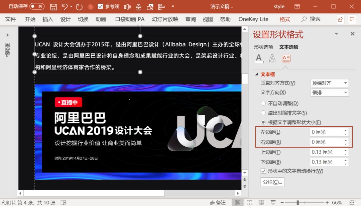Click the Undo icon

click(x=64, y=6)
